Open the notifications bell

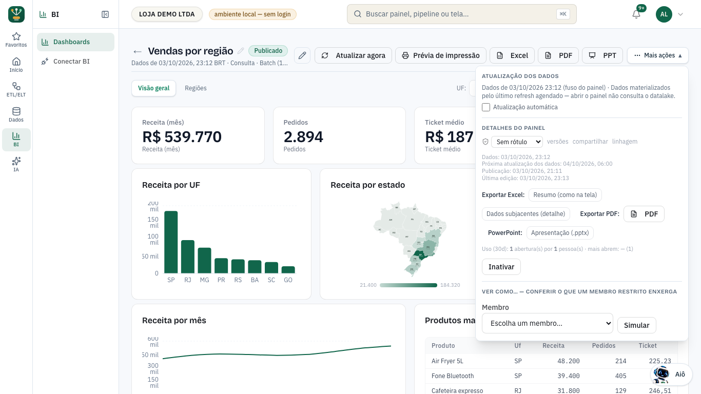tap(636, 14)
